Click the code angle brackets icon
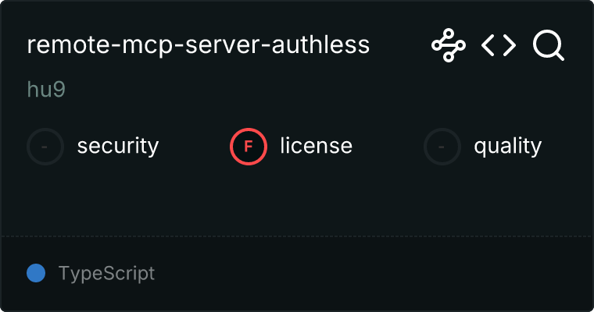The height and width of the screenshot is (312, 594). pos(499,45)
